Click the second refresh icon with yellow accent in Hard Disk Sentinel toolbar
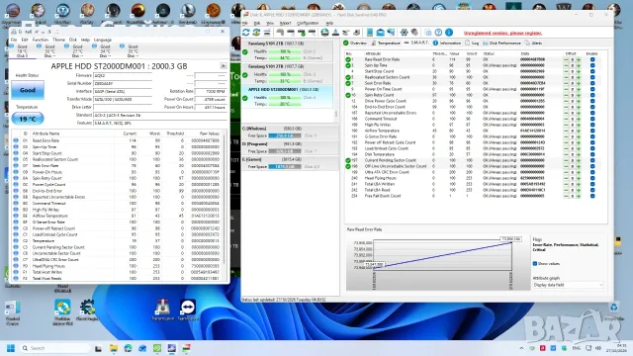The image size is (633, 356). tap(256, 33)
